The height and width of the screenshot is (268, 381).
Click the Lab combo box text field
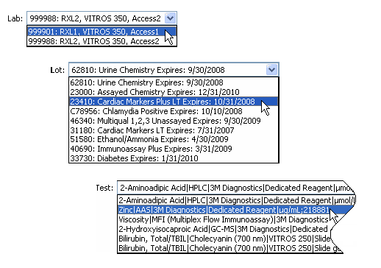(x=96, y=18)
